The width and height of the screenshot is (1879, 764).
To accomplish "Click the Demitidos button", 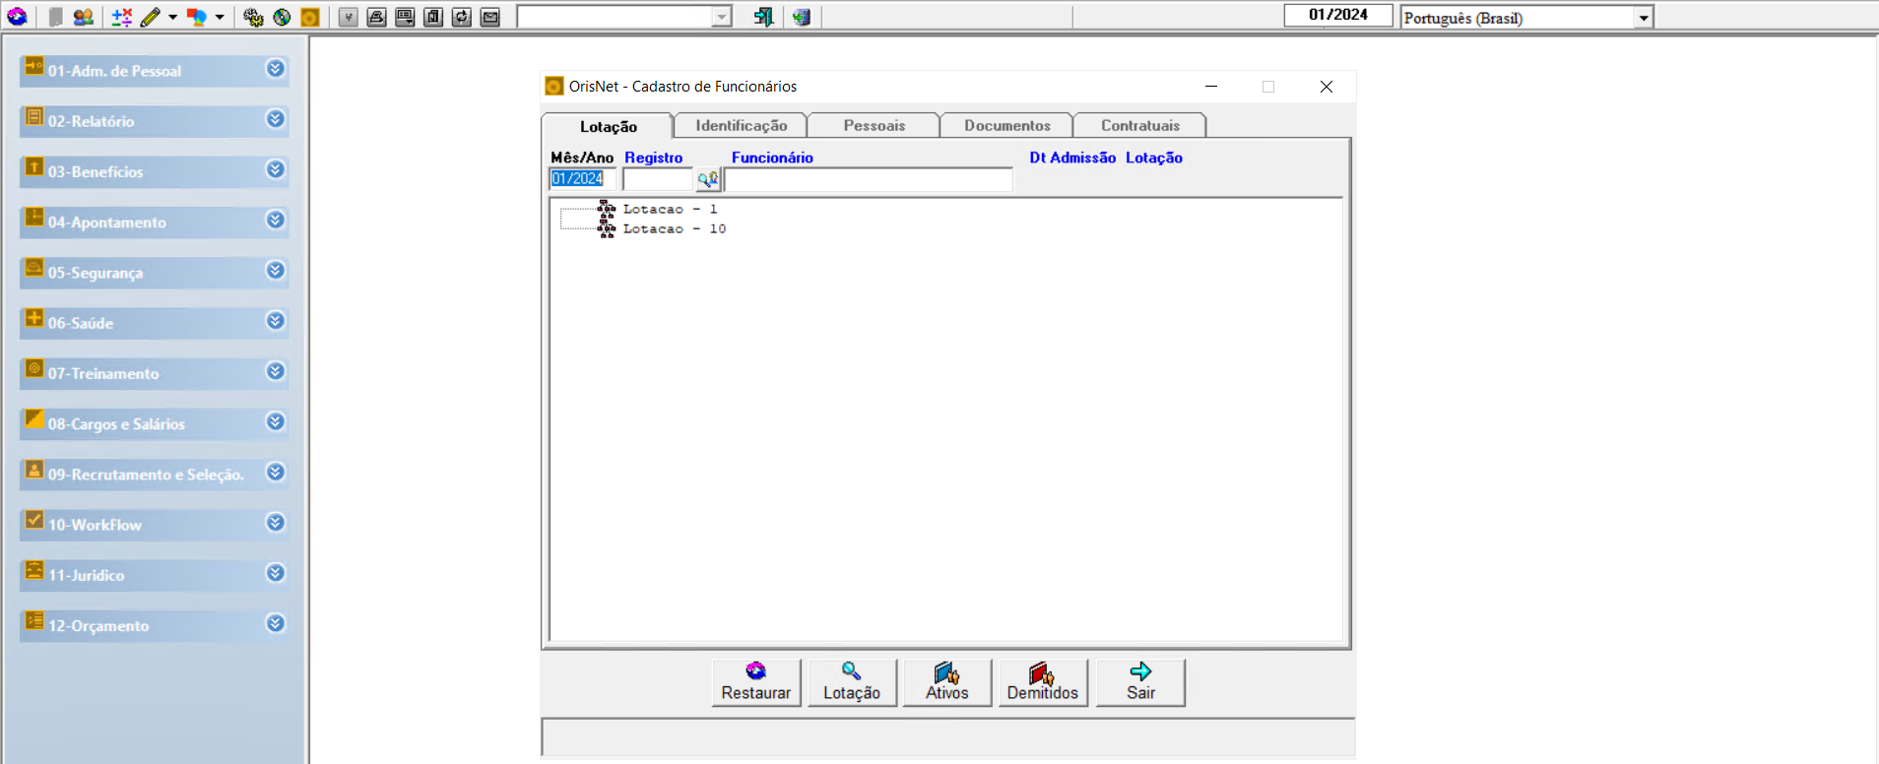I will tap(1042, 682).
